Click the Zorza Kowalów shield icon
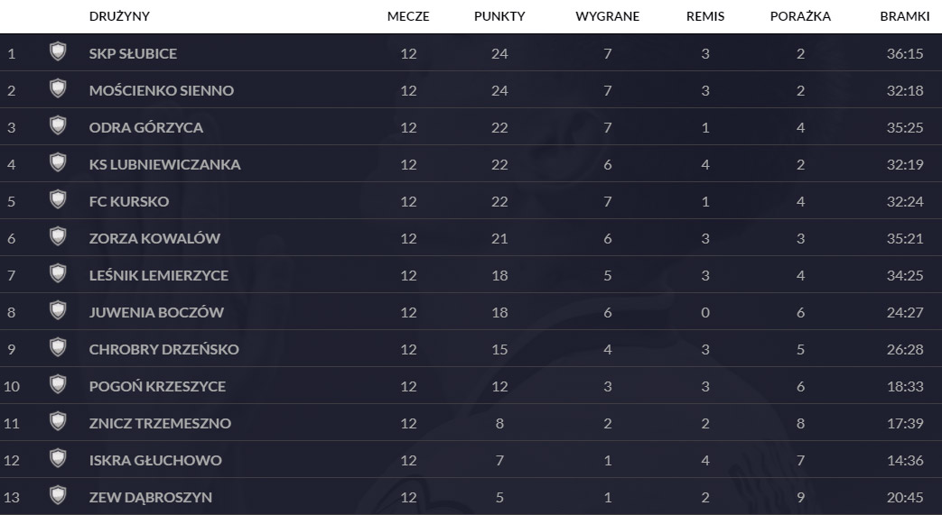Viewport: 942px width, 515px height. [58, 237]
